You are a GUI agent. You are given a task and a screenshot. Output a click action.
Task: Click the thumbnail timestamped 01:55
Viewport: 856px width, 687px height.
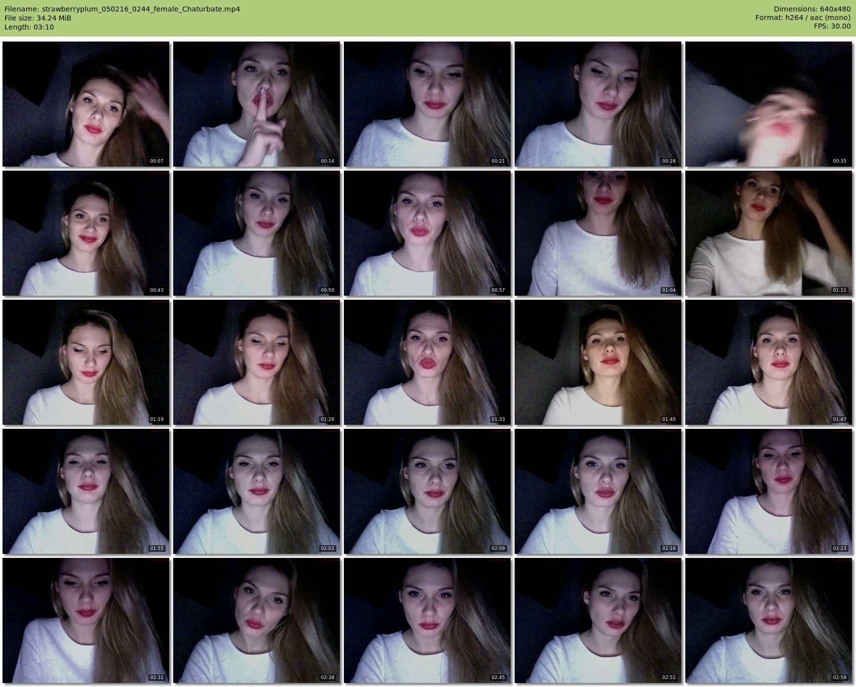(86, 491)
